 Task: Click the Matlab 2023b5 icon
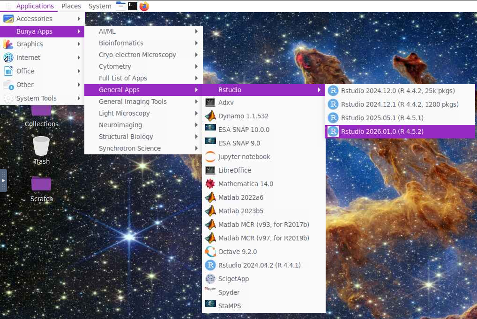click(210, 211)
